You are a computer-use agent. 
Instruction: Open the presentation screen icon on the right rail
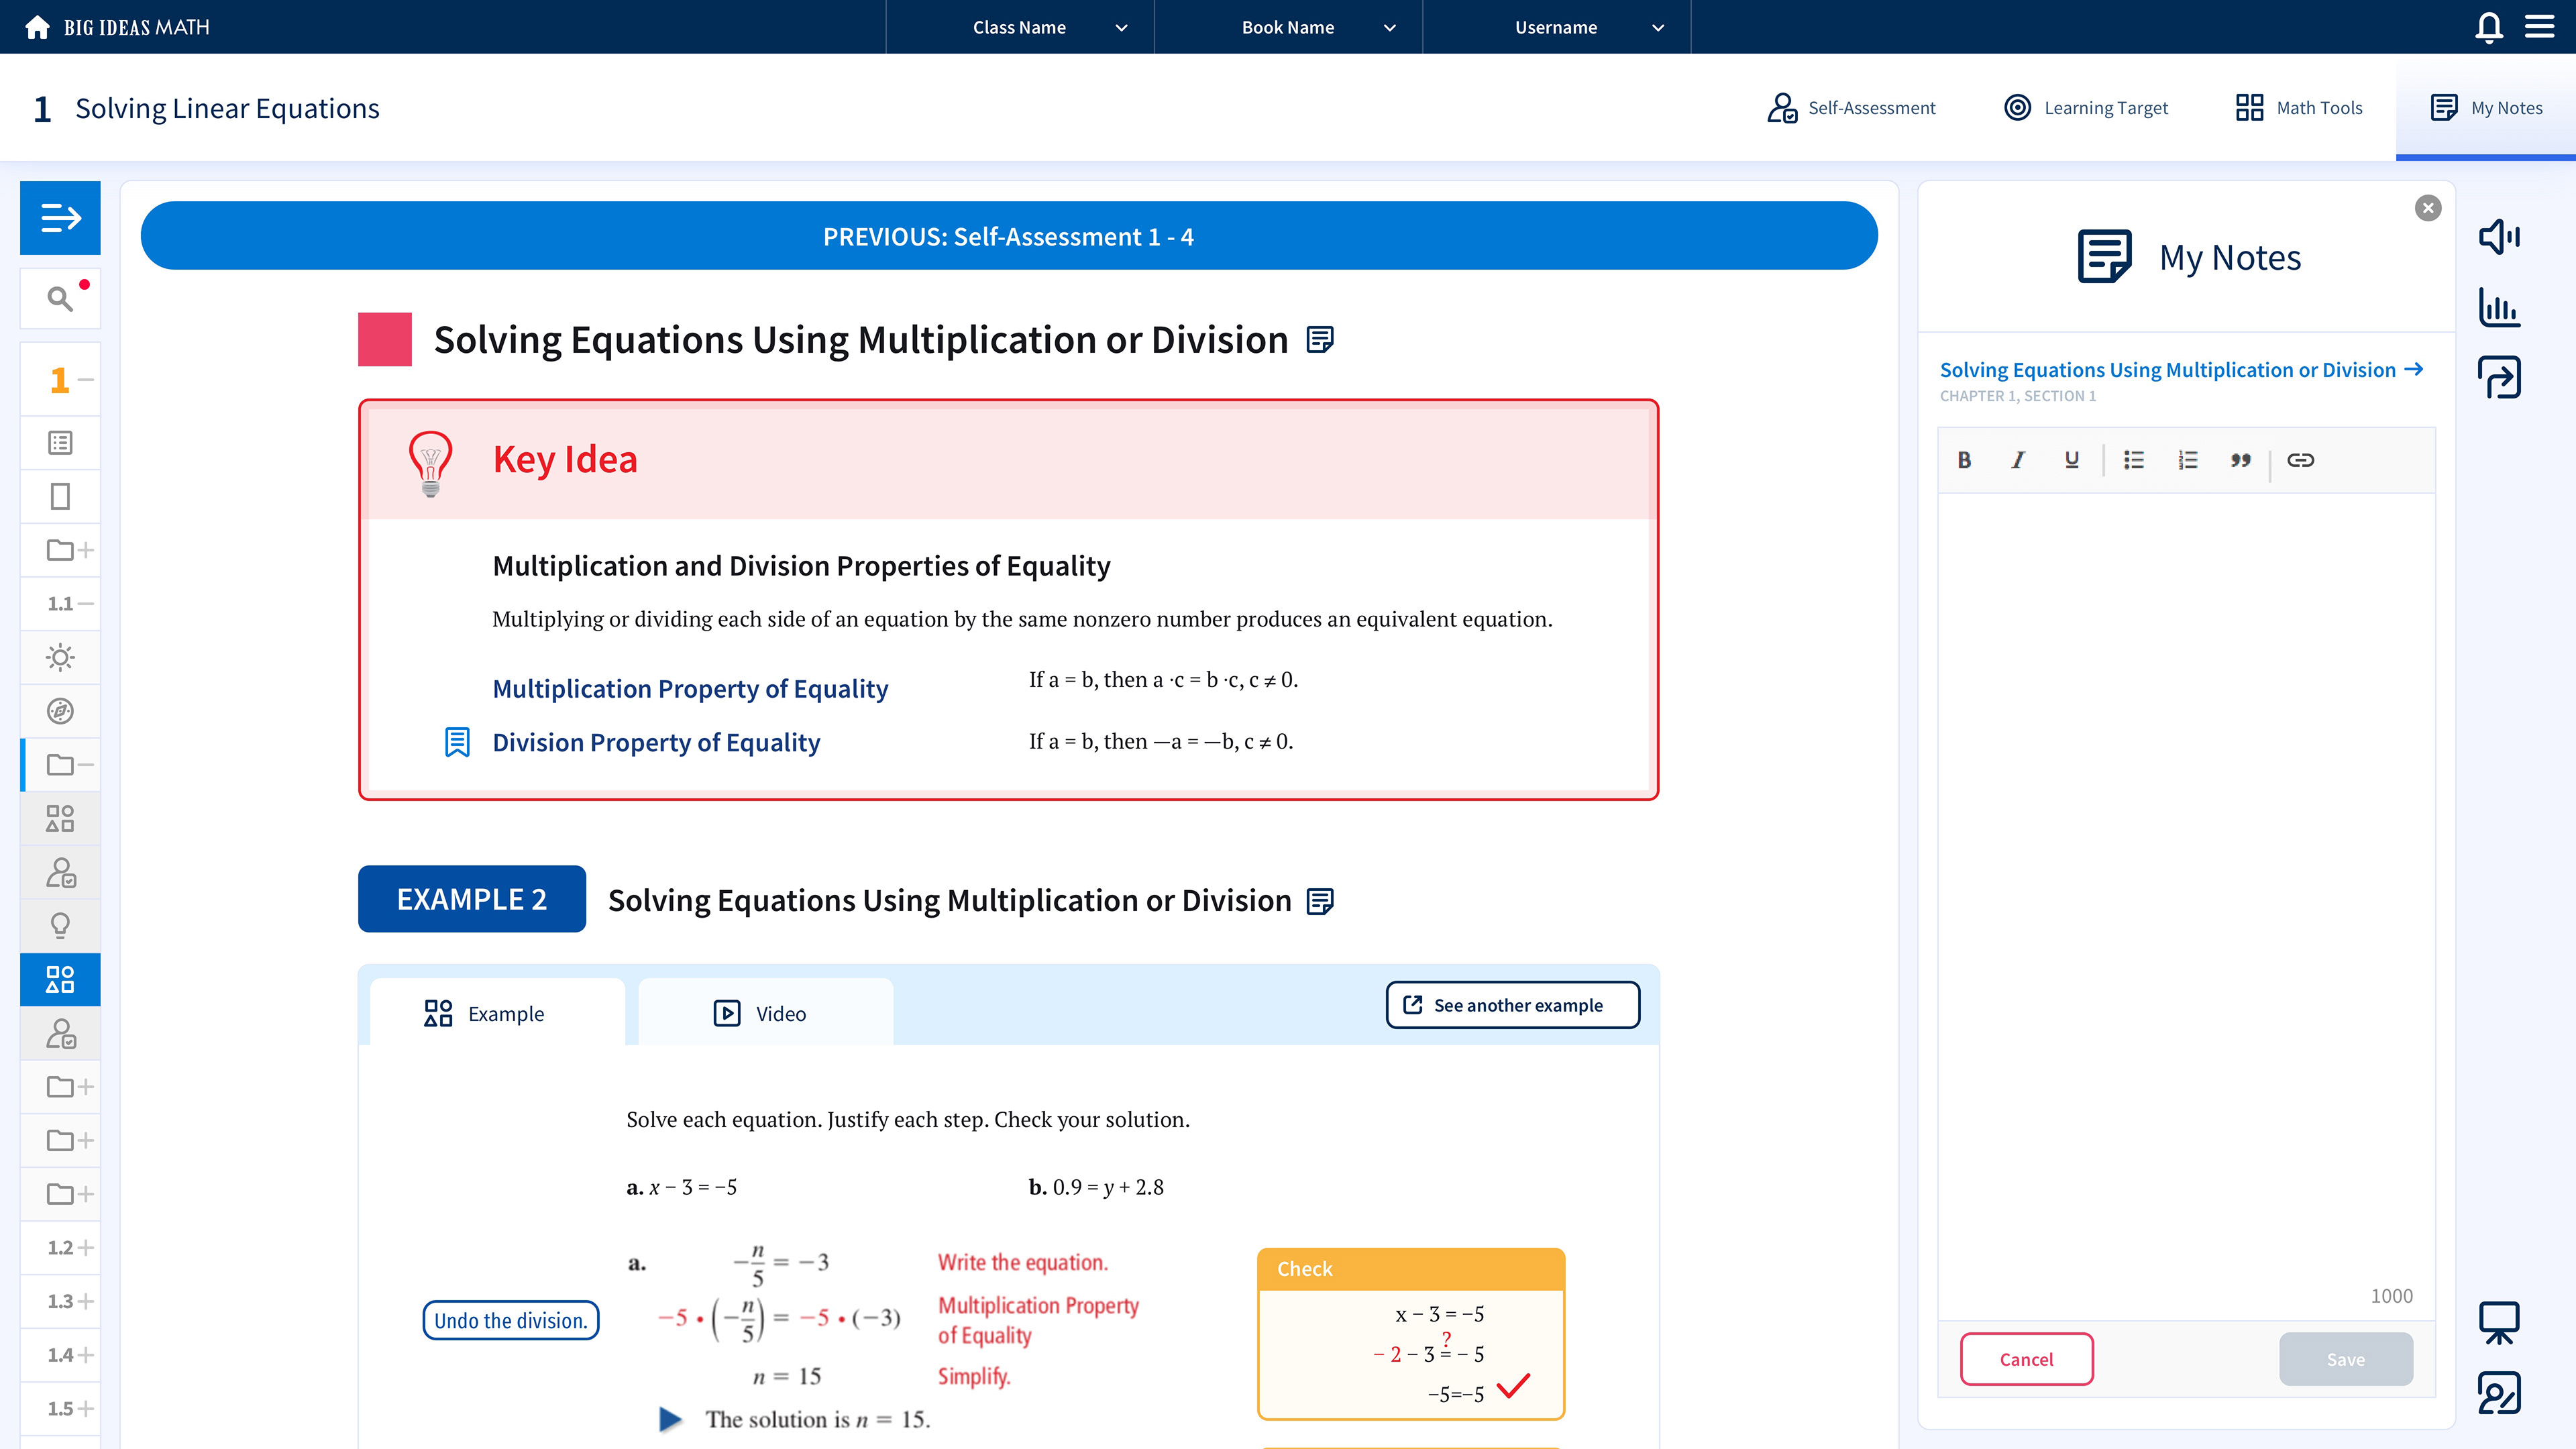tap(2499, 1322)
